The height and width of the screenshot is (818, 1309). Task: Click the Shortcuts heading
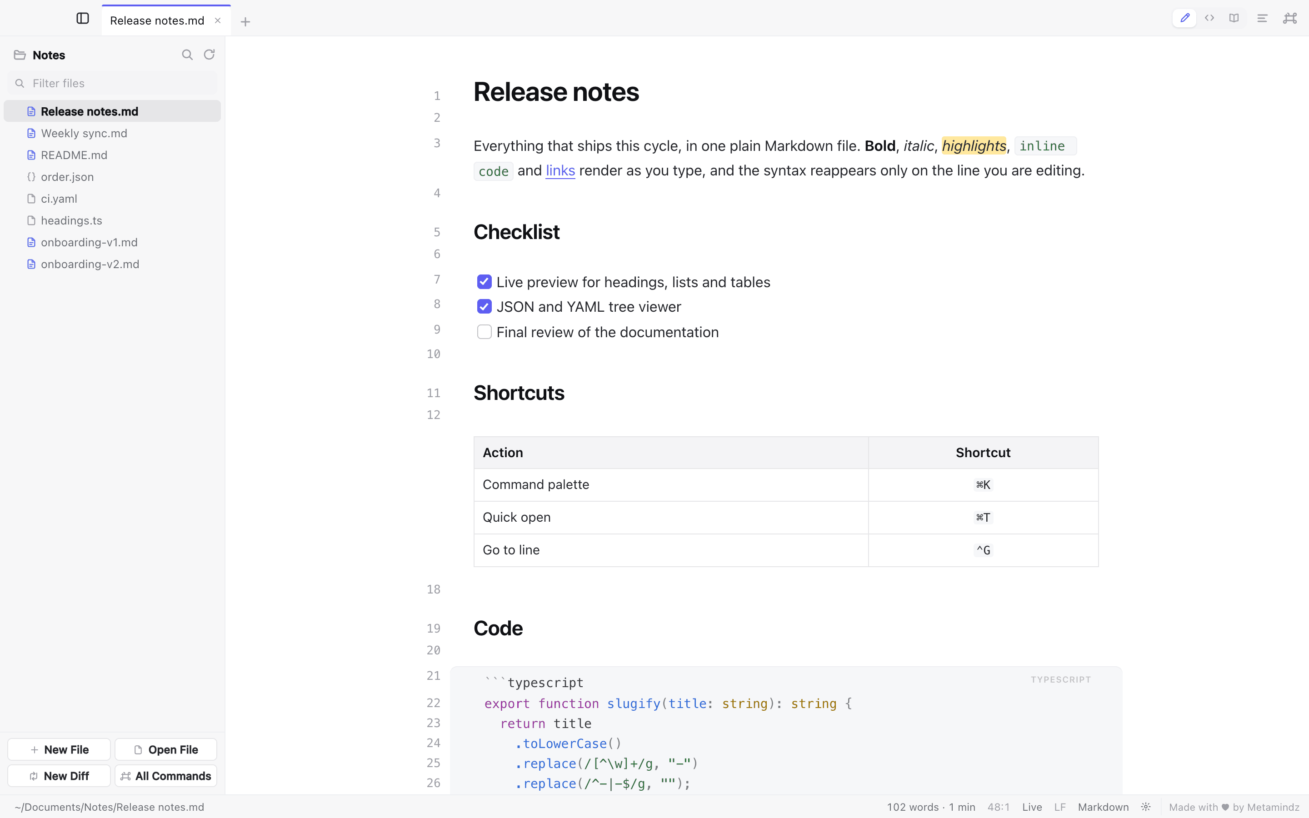tap(519, 393)
